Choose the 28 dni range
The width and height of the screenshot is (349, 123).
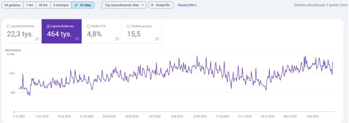tap(43, 5)
